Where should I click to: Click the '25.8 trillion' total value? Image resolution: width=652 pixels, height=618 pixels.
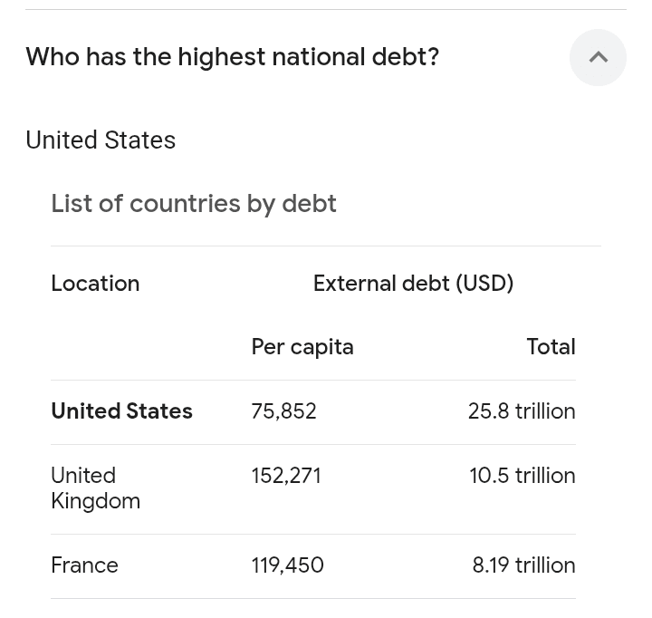click(522, 411)
